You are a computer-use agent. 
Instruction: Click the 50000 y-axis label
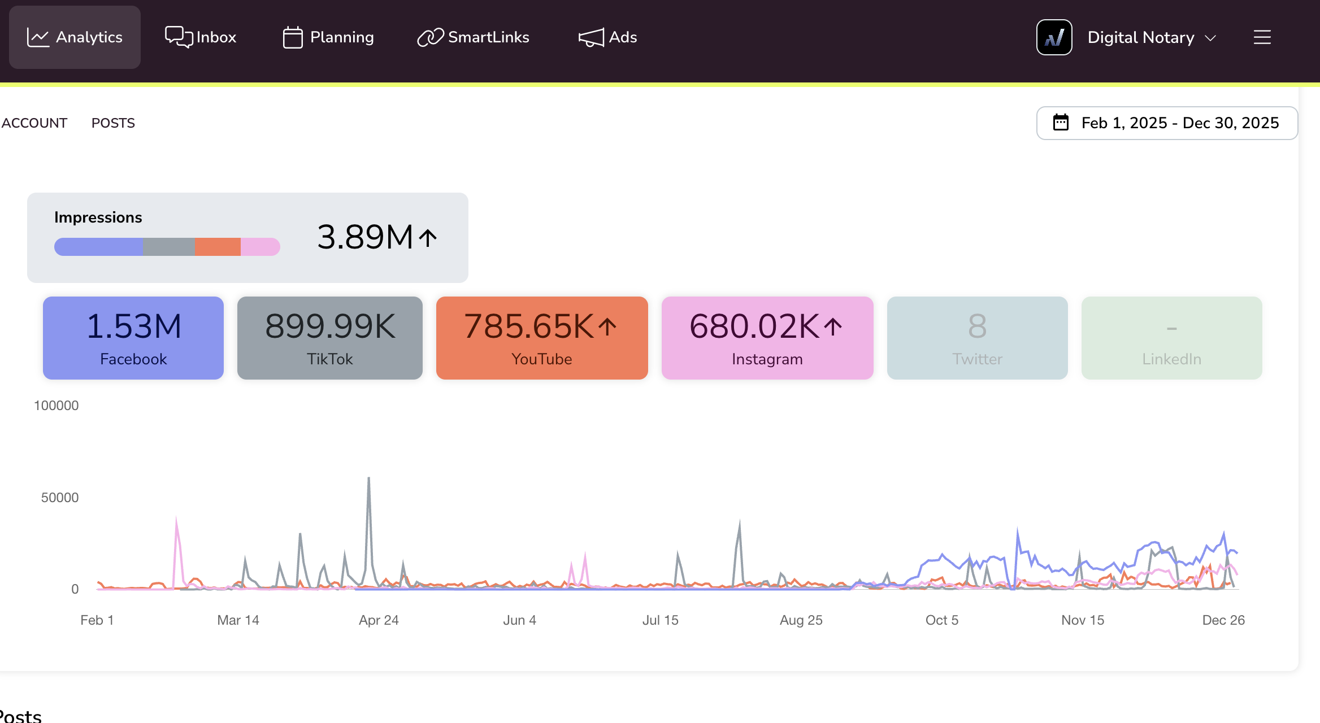[x=59, y=498]
